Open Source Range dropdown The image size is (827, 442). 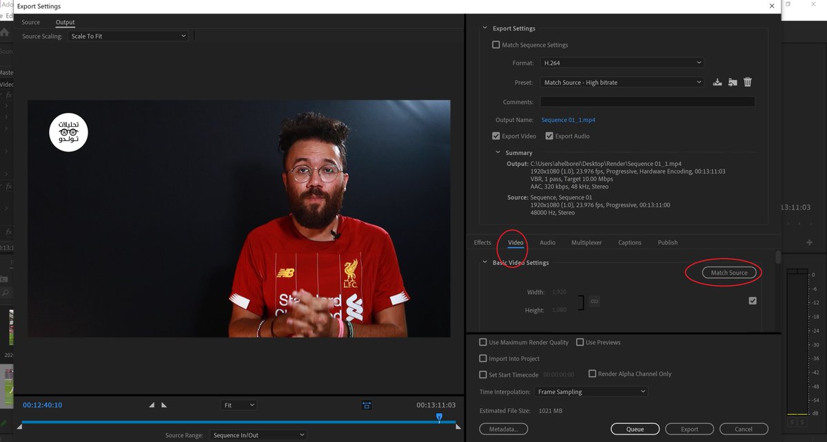click(x=258, y=435)
